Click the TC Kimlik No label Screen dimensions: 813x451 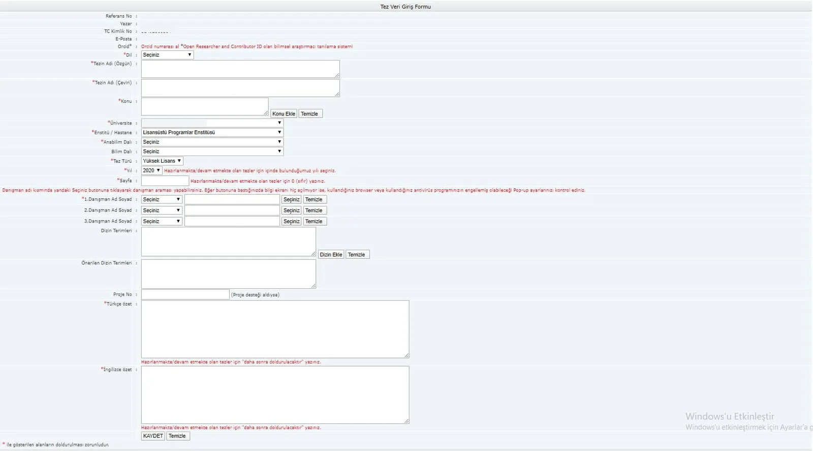(118, 31)
